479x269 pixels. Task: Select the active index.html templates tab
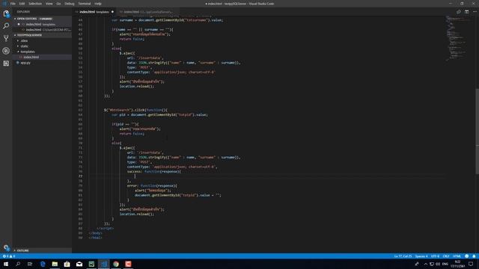click(x=94, y=12)
